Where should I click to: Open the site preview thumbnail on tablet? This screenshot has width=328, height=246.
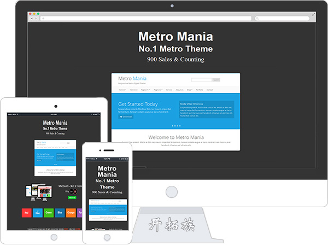55,158
